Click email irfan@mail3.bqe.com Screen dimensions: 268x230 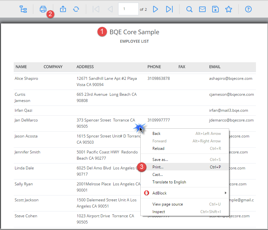(x=229, y=110)
